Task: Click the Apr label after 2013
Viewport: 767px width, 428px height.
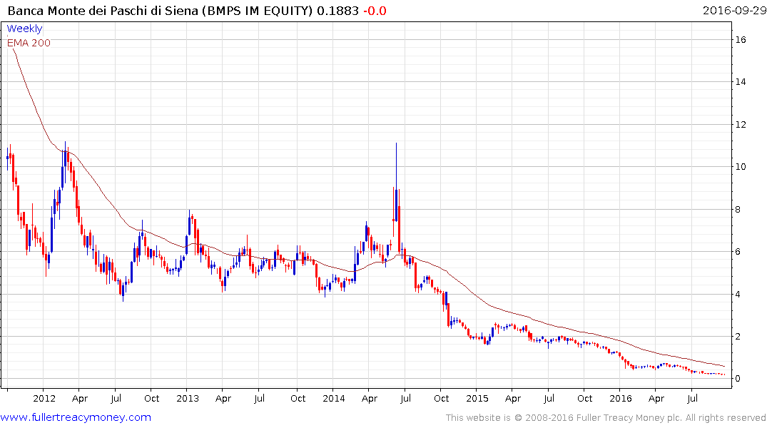Action: tap(223, 399)
